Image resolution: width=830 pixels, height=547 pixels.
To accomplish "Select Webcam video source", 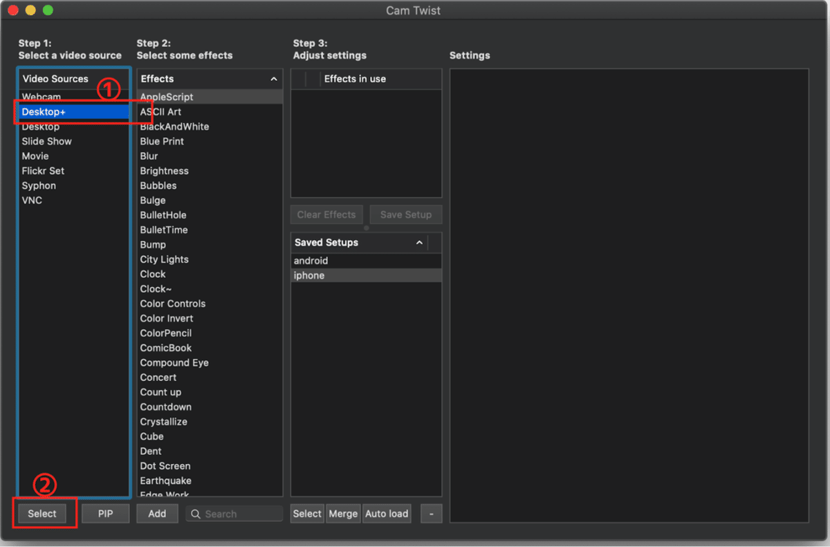I will [x=74, y=97].
